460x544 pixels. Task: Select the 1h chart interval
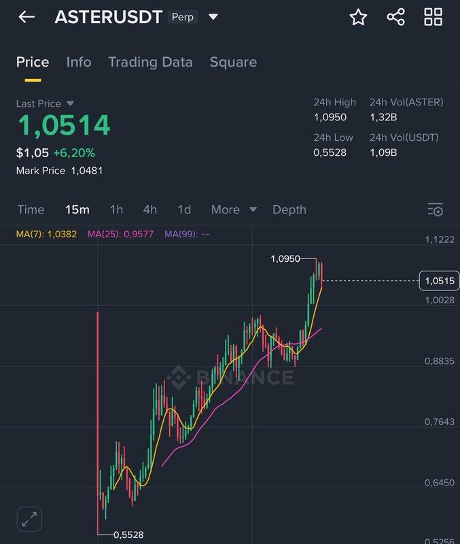pos(116,209)
